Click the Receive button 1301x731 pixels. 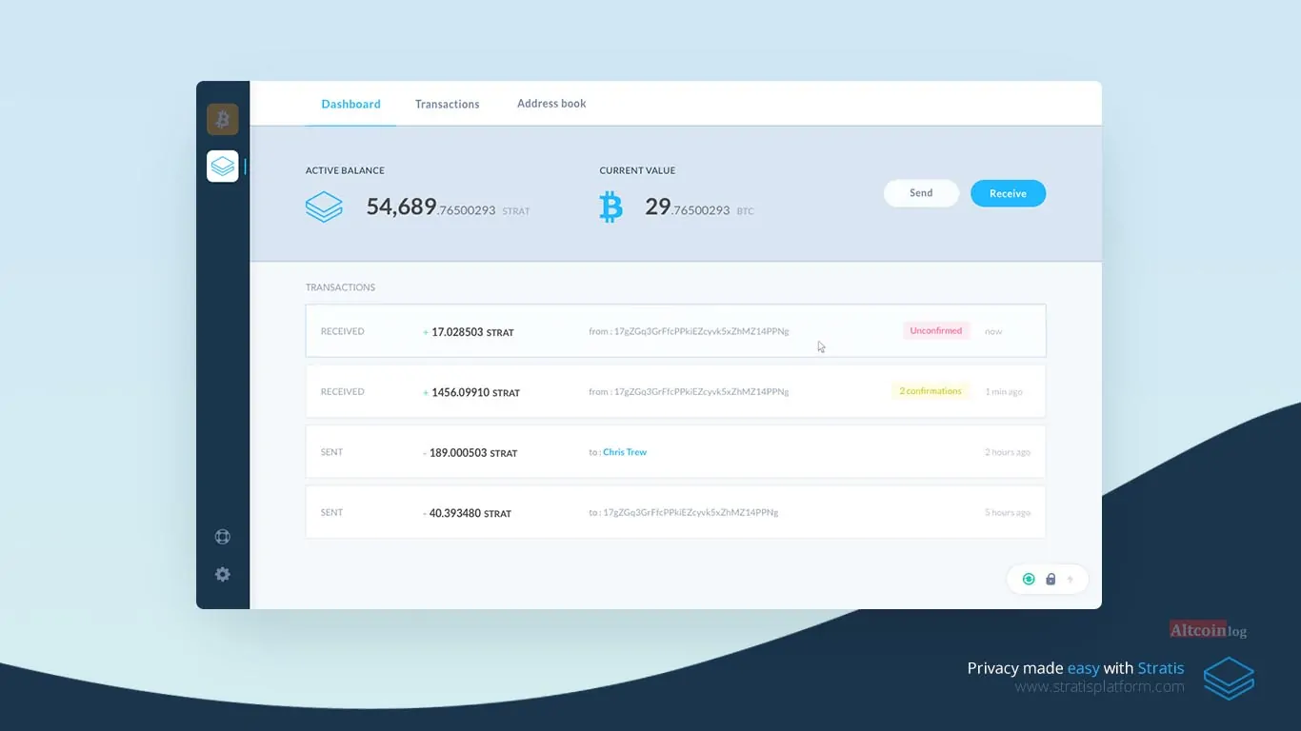coord(1008,193)
